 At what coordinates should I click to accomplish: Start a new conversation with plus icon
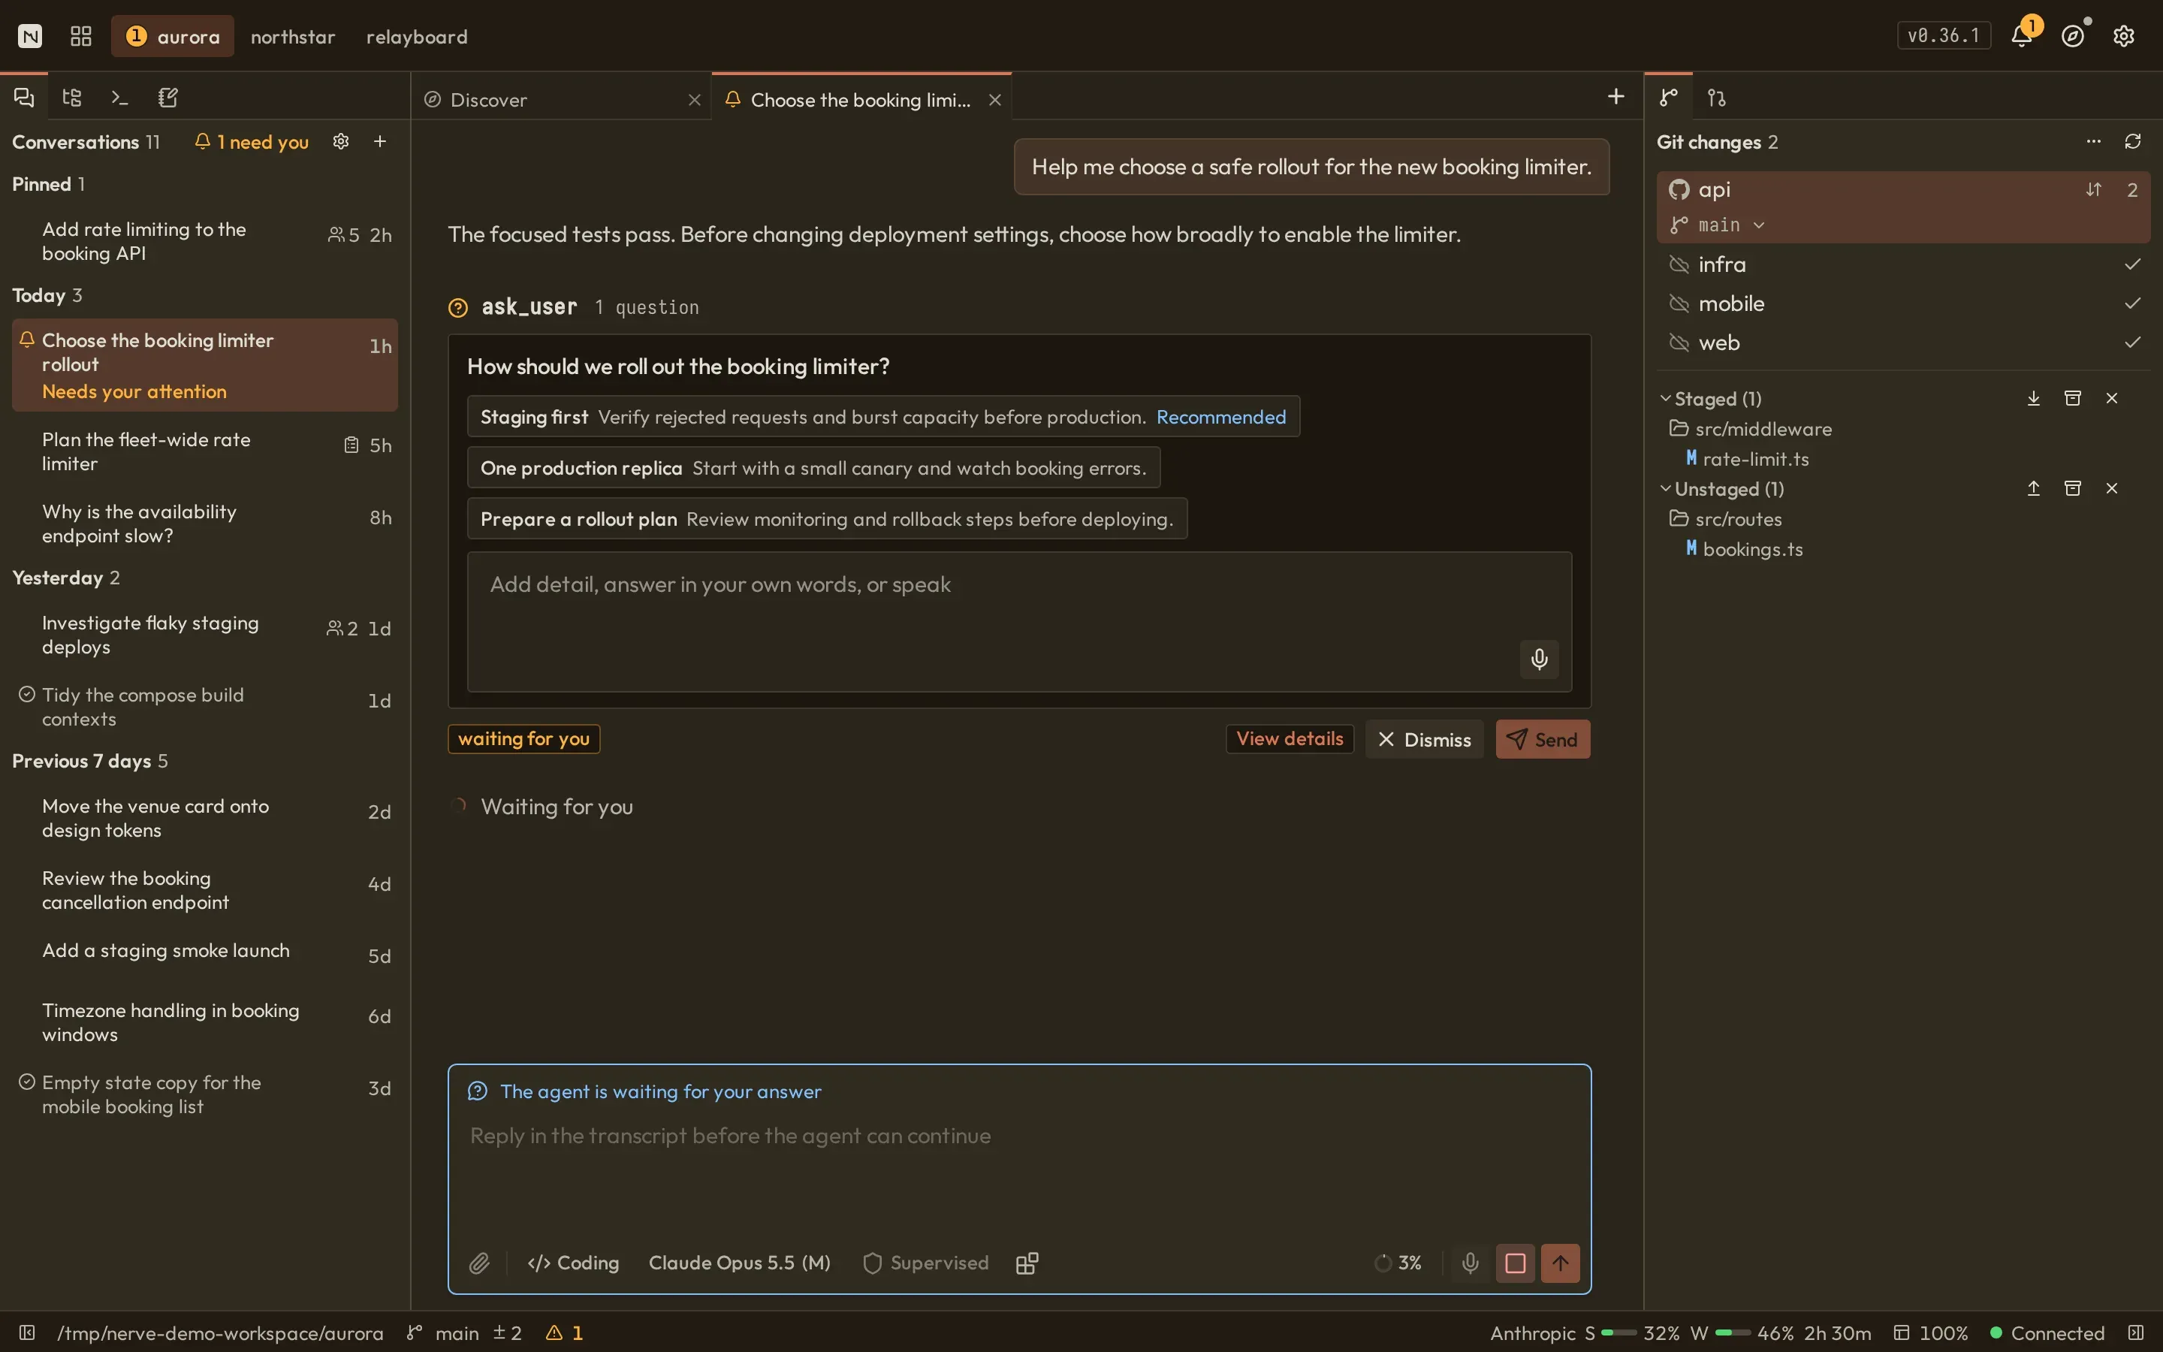(x=380, y=141)
